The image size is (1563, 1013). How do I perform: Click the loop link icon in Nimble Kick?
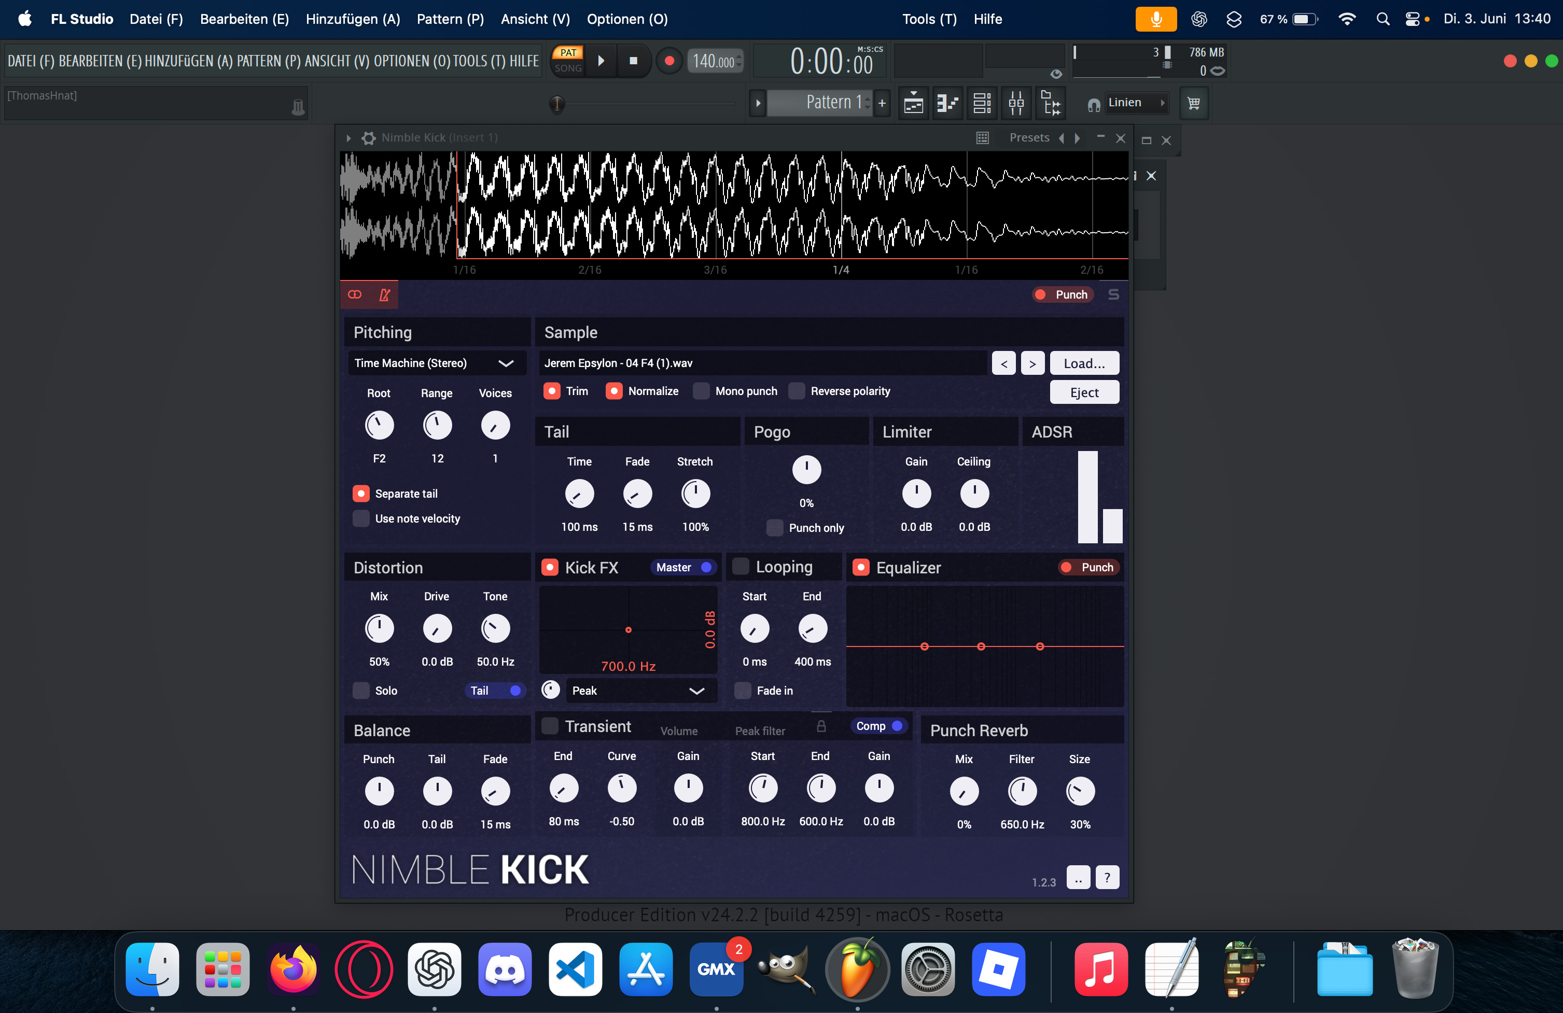point(355,295)
